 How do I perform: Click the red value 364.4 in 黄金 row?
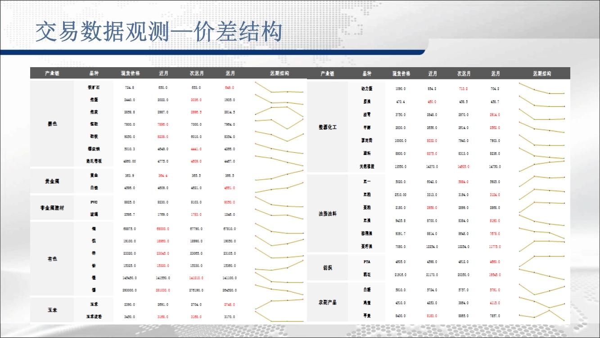[163, 175]
